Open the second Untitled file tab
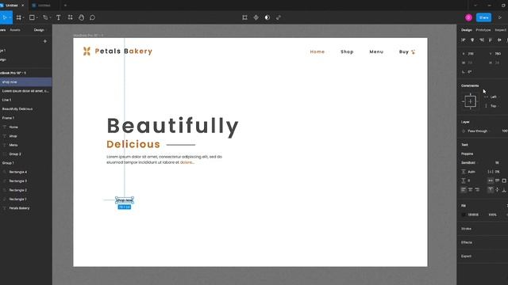Screen dimensions: 508x285 [44, 6]
